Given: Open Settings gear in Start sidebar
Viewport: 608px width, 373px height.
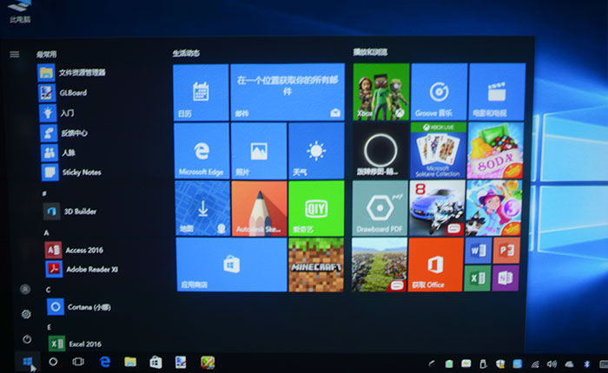Looking at the screenshot, I should [26, 313].
